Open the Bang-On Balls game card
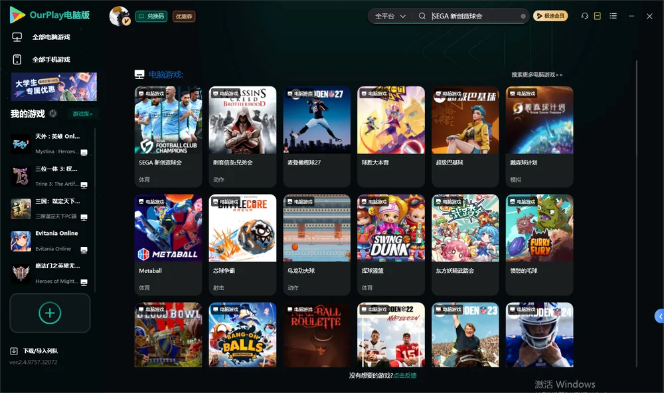The image size is (664, 393). pyautogui.click(x=242, y=335)
